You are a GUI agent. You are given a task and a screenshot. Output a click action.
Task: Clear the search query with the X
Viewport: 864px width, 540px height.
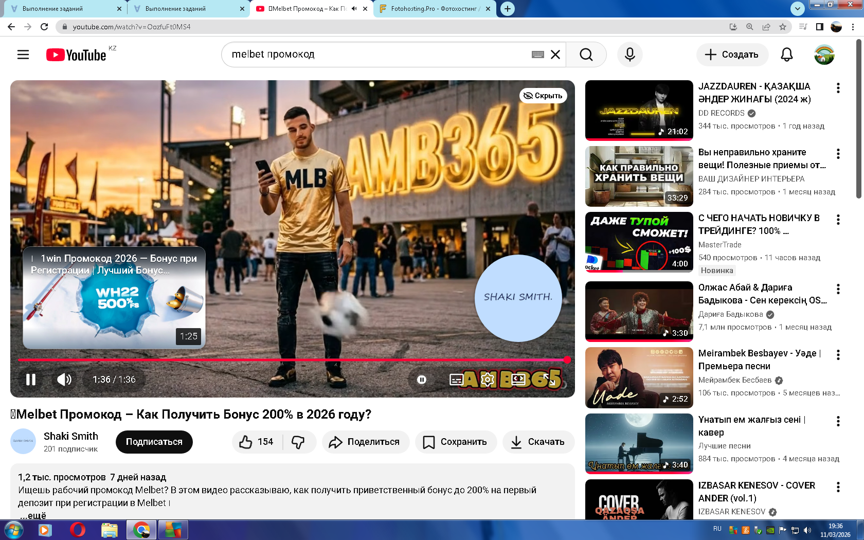coord(555,55)
